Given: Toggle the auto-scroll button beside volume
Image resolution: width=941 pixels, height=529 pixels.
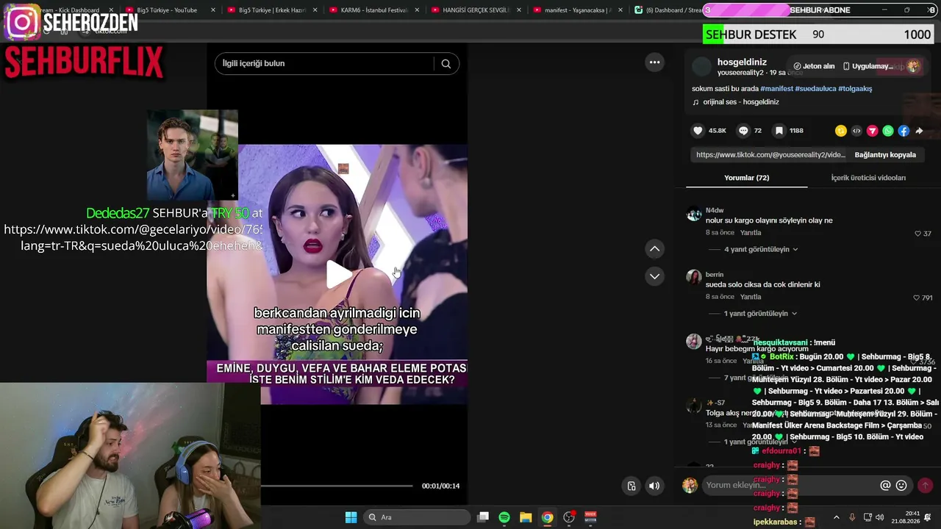Looking at the screenshot, I should point(631,486).
